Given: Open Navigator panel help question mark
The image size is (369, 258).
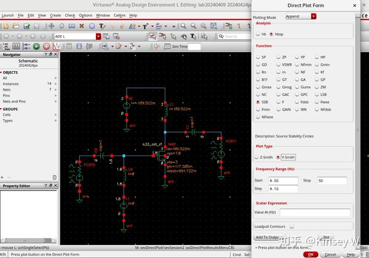Looking at the screenshot, I should tap(46, 54).
